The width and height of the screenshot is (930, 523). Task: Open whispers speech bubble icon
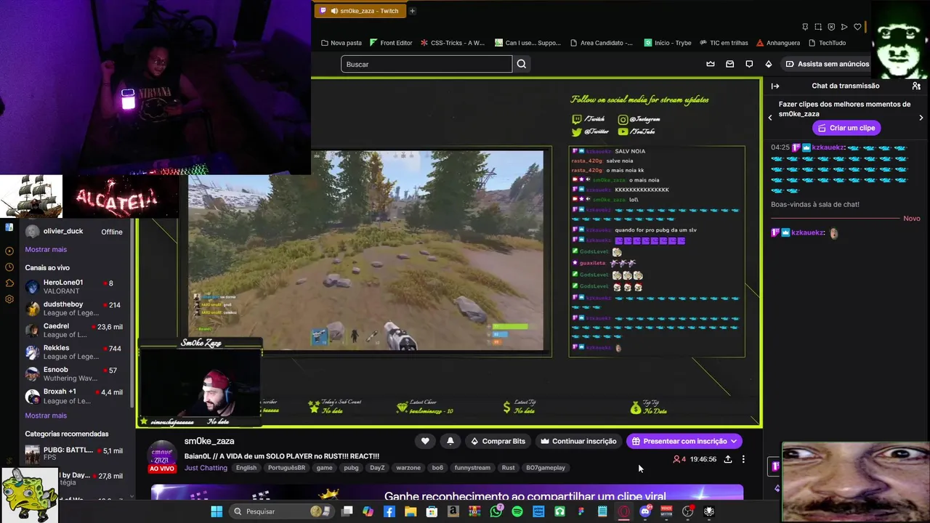point(749,64)
